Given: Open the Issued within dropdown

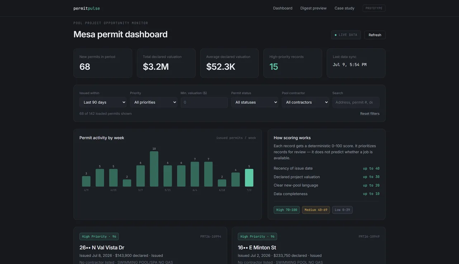Looking at the screenshot, I should [x=103, y=102].
